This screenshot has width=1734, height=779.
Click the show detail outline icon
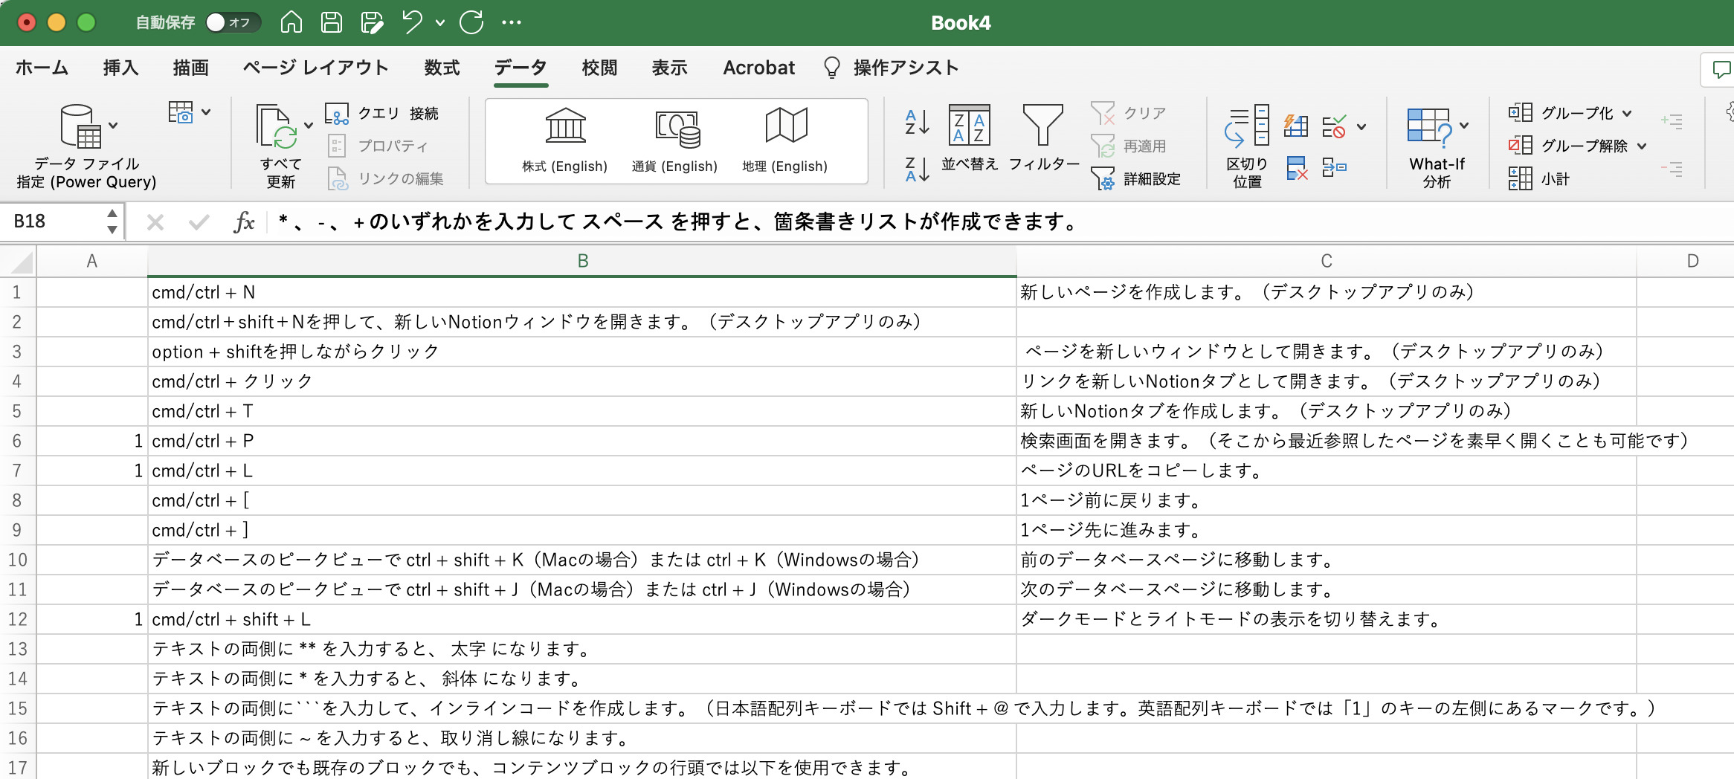(x=1672, y=120)
